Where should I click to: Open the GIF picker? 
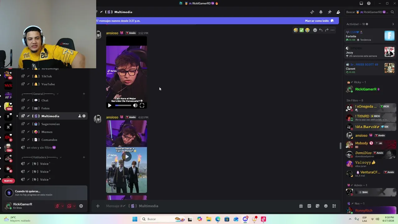click(x=309, y=206)
